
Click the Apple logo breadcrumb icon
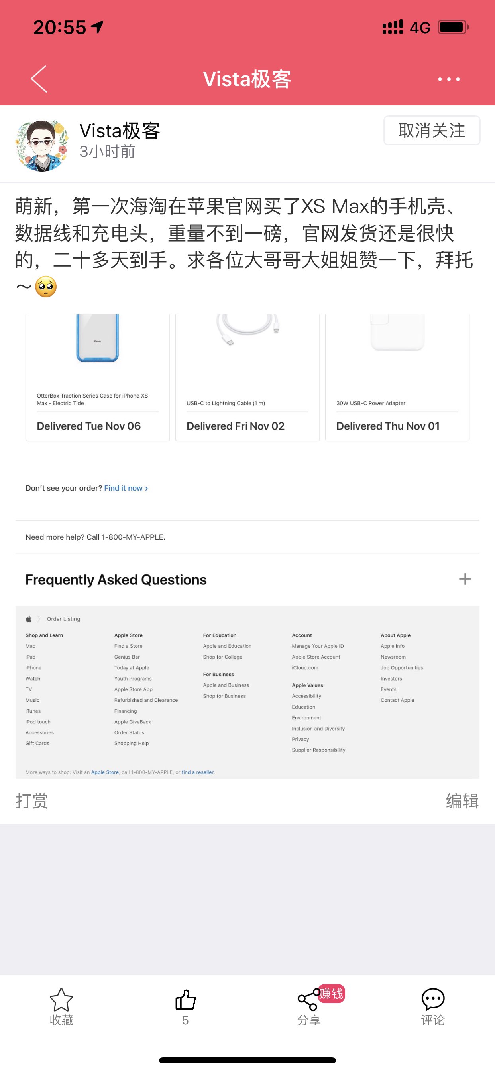pyautogui.click(x=29, y=619)
